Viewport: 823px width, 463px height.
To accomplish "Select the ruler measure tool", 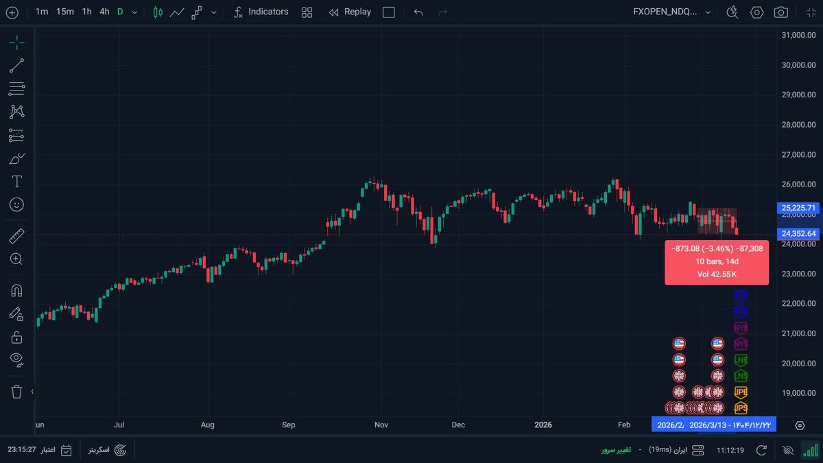I will 16,237.
